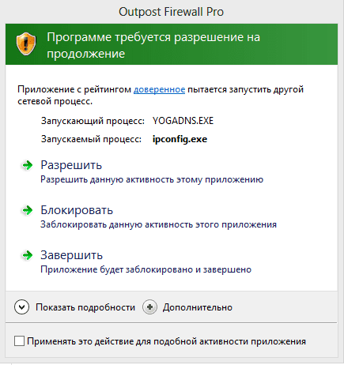The height and width of the screenshot is (365, 344).
Task: Click the orange warning shield icon
Action: (26, 43)
